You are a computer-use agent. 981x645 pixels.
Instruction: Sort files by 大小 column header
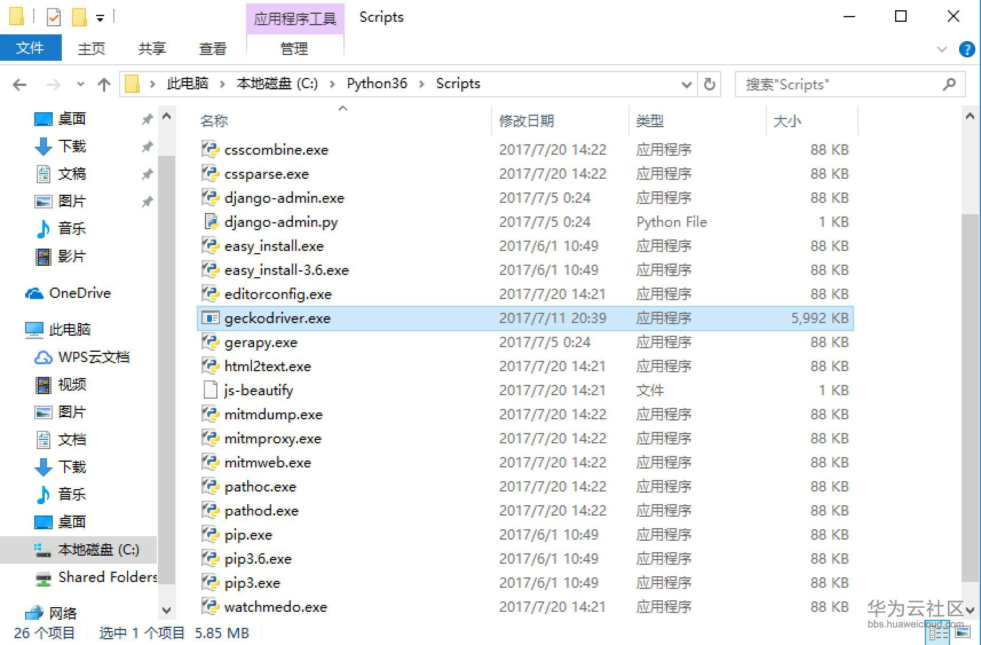788,121
